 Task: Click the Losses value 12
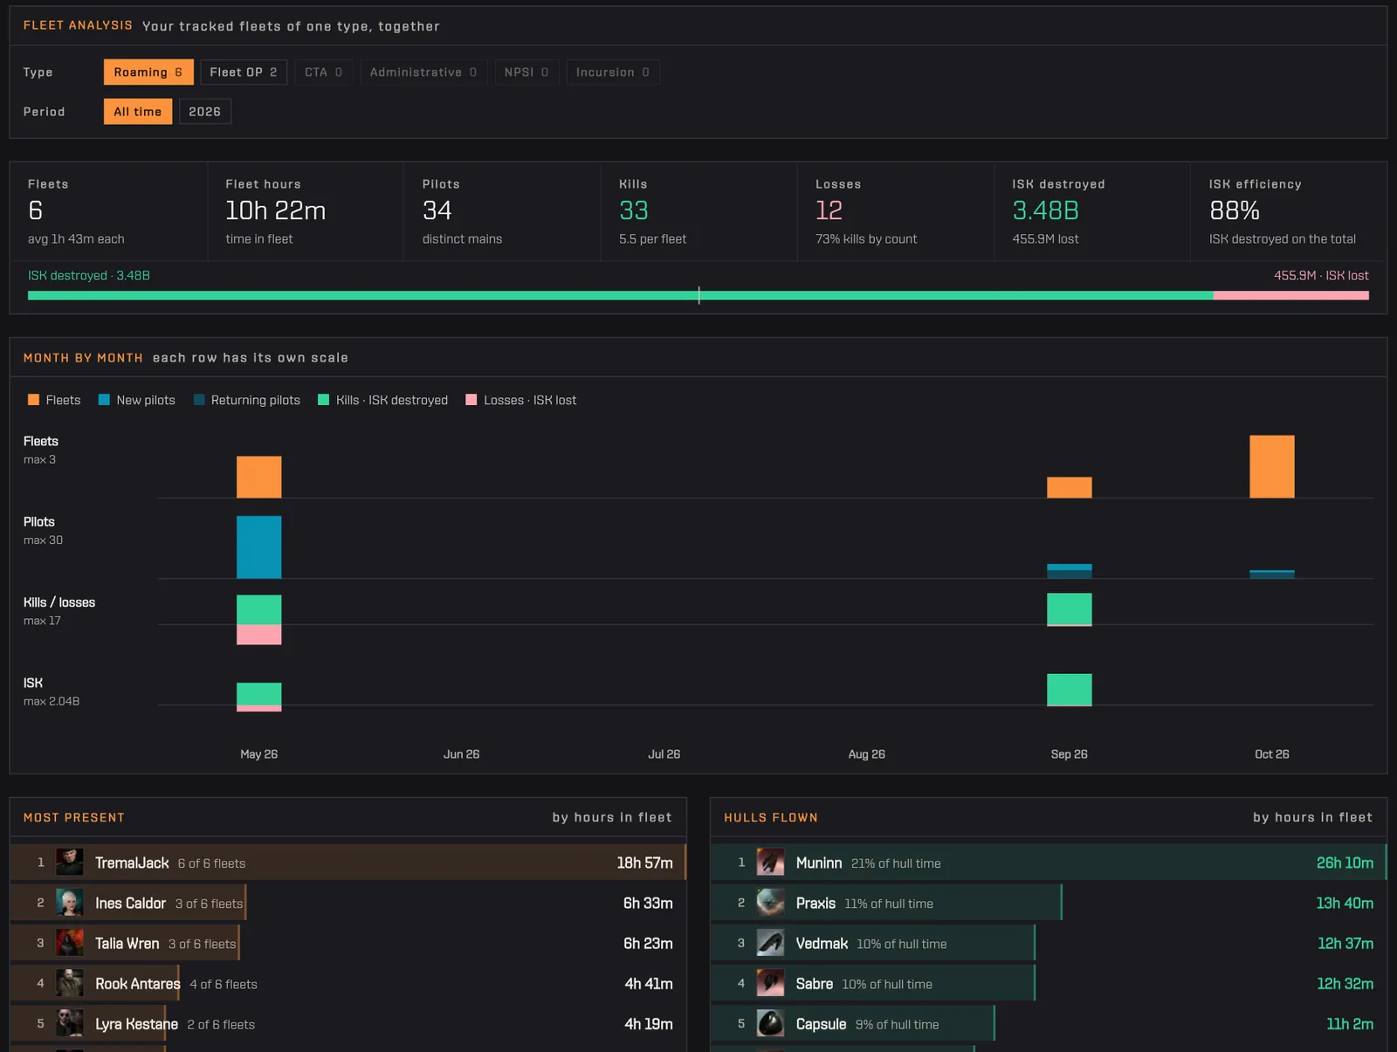(829, 210)
